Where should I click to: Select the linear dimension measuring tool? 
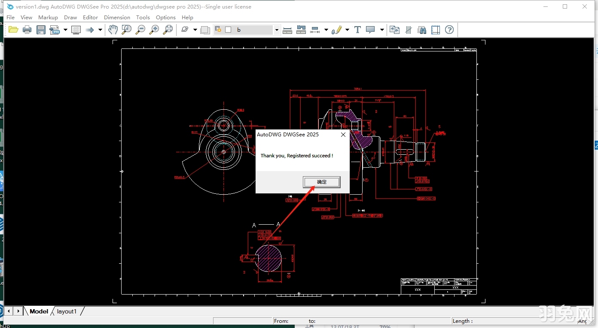tap(314, 30)
